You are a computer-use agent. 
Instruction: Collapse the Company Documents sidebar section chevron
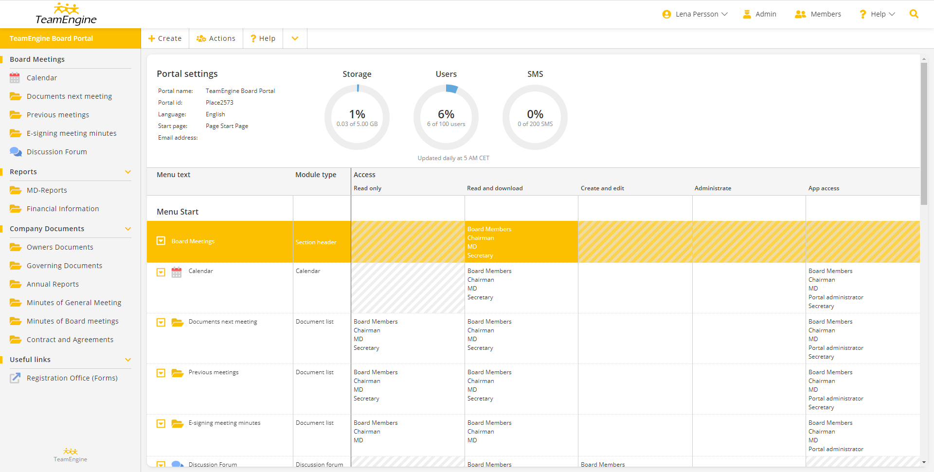coord(128,229)
